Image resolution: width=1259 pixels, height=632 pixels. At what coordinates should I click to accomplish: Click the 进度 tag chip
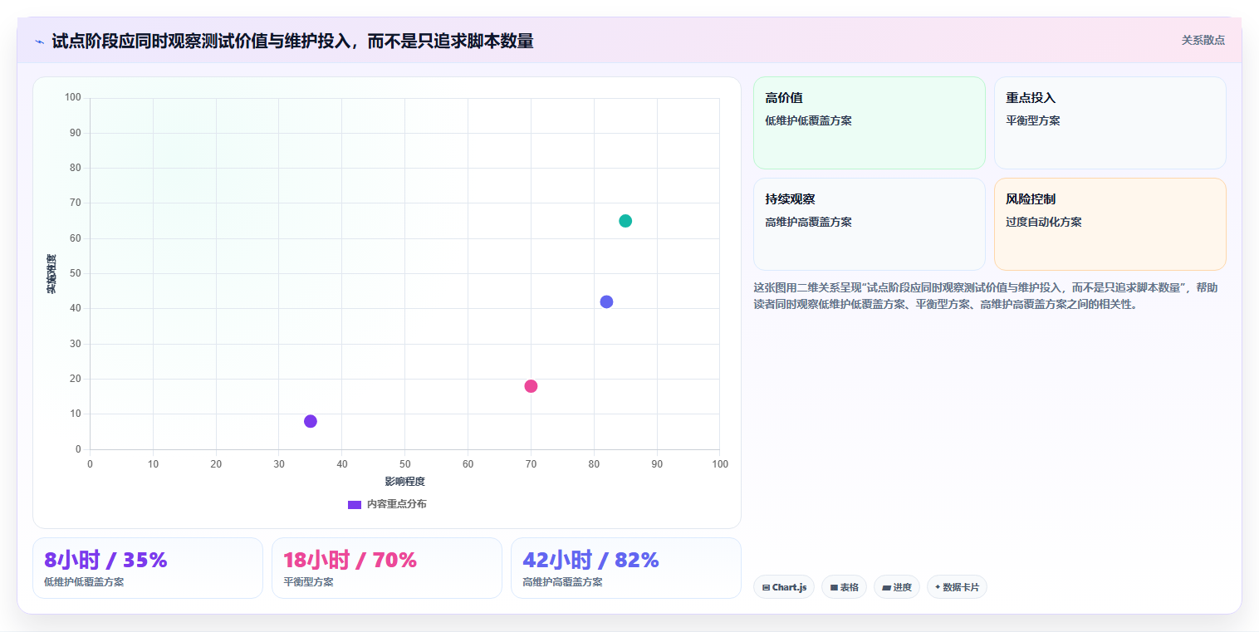pos(897,587)
